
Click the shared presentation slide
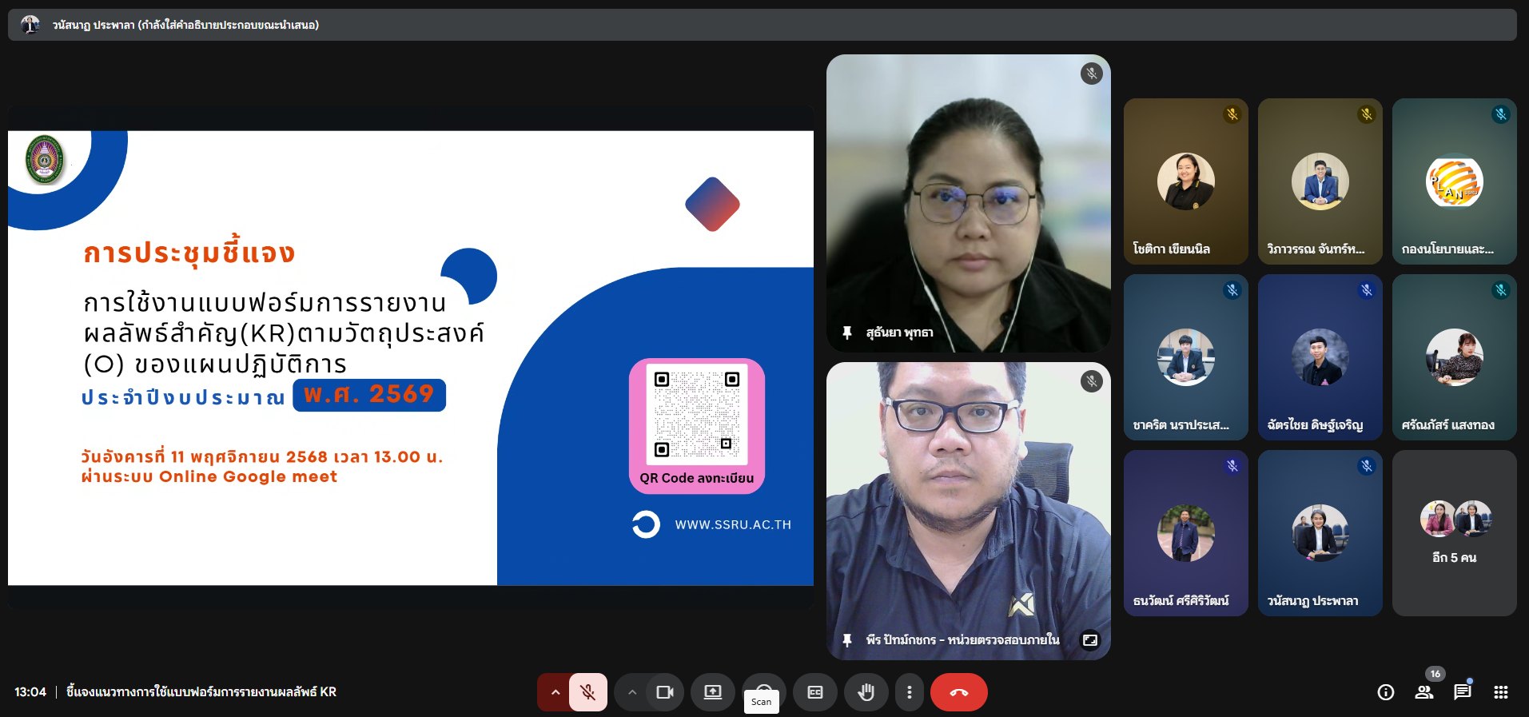(411, 358)
